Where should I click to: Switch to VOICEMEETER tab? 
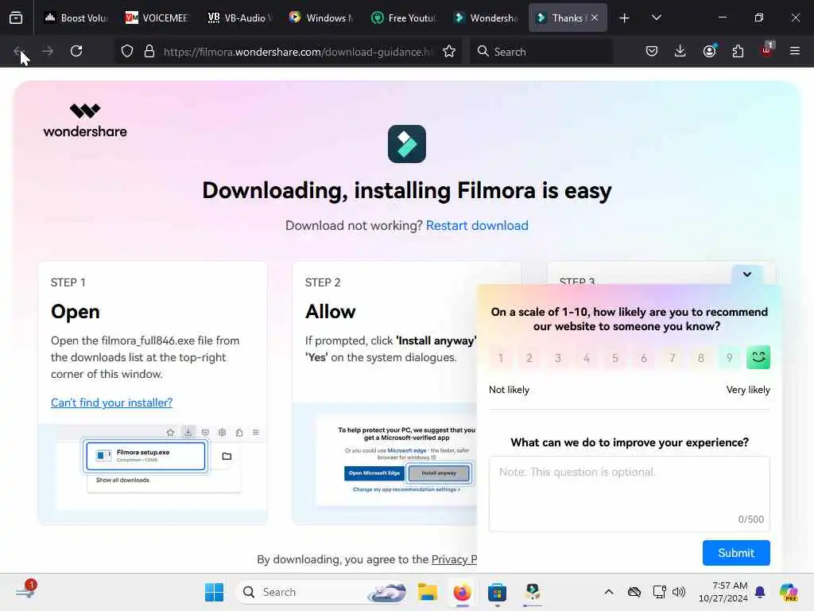[x=157, y=18]
